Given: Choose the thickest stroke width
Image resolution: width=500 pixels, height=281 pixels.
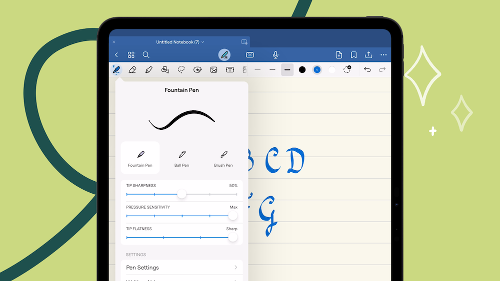Looking at the screenshot, I should coord(287,70).
